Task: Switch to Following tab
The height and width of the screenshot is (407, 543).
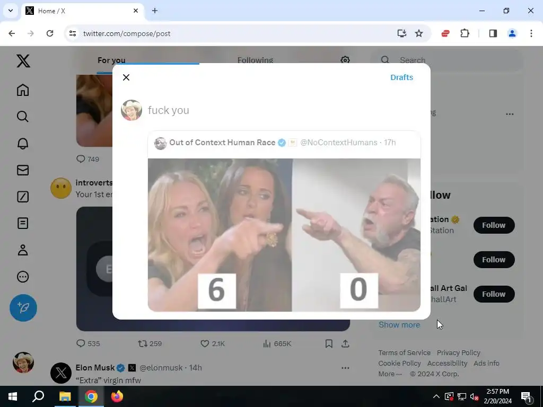Action: pyautogui.click(x=255, y=60)
